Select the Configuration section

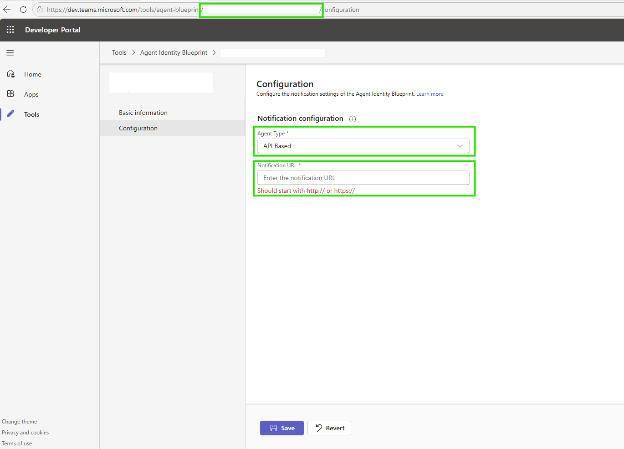pos(138,128)
